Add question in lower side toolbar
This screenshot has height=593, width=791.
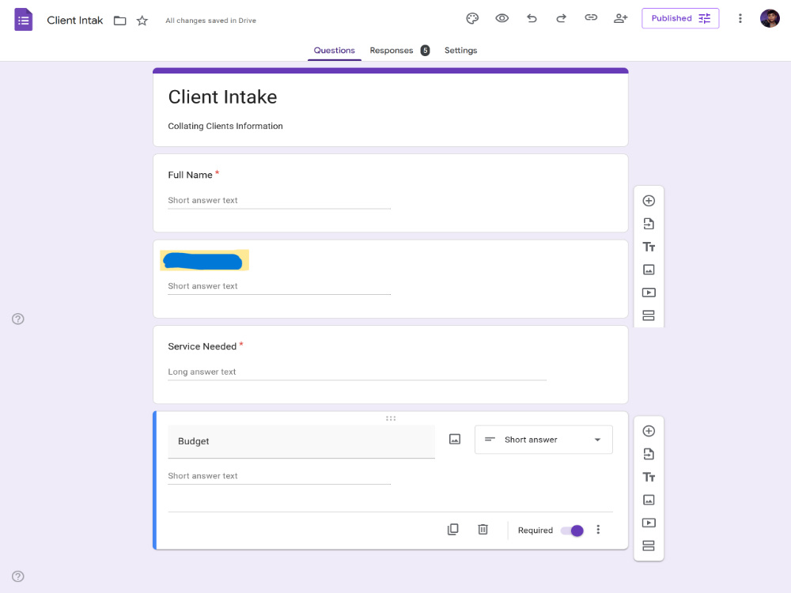[x=649, y=431]
